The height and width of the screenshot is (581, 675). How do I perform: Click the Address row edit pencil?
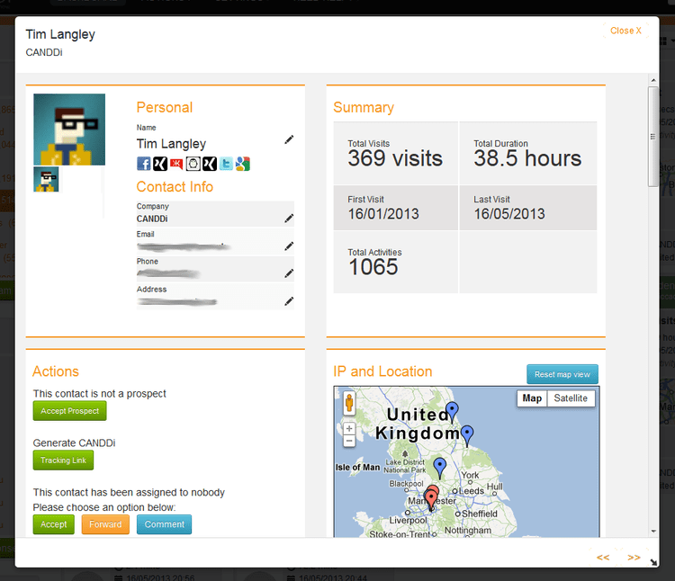click(x=289, y=301)
